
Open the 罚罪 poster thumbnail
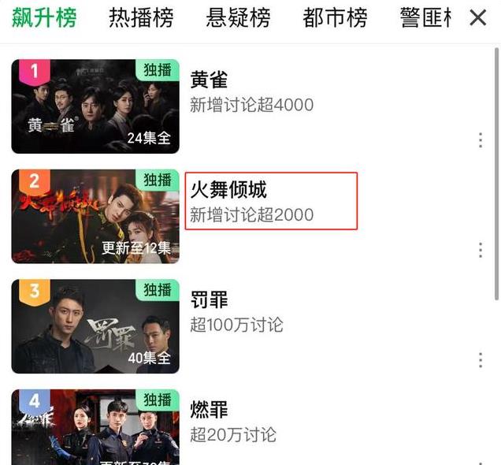tap(95, 326)
